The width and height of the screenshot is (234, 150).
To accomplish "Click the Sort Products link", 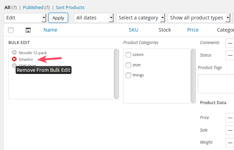I will click(x=70, y=7).
